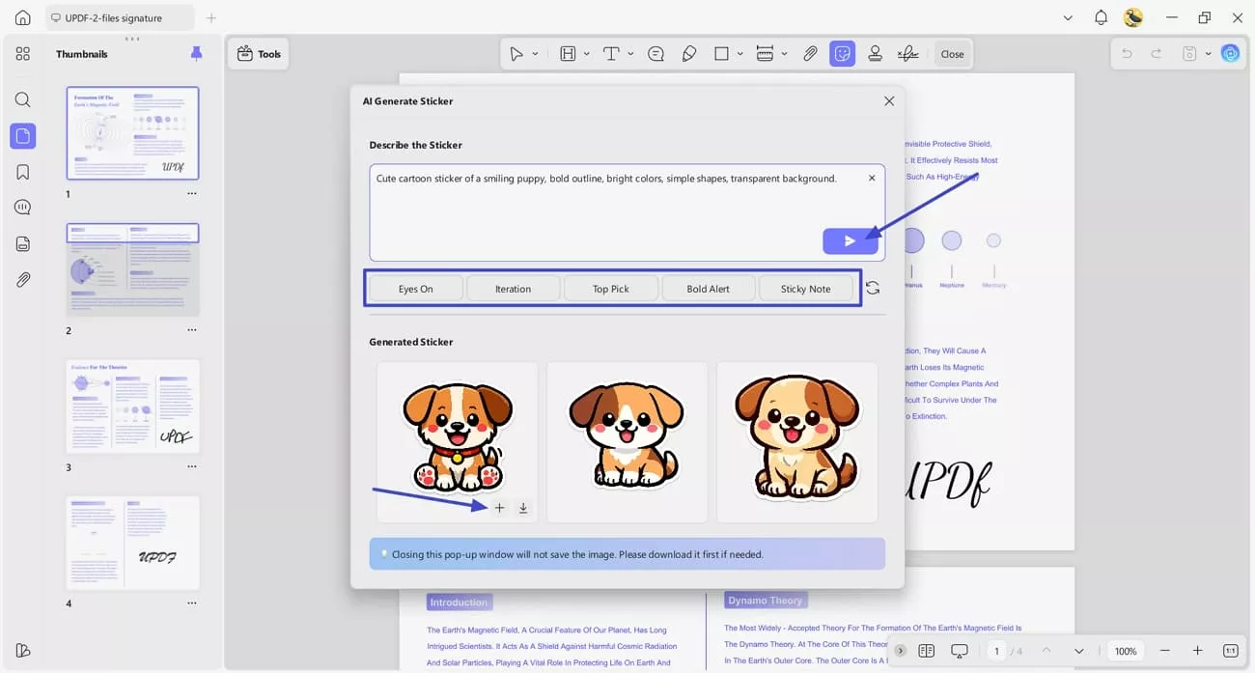Image resolution: width=1255 pixels, height=673 pixels.
Task: Select the second generated puppy sticker
Action: (x=627, y=442)
